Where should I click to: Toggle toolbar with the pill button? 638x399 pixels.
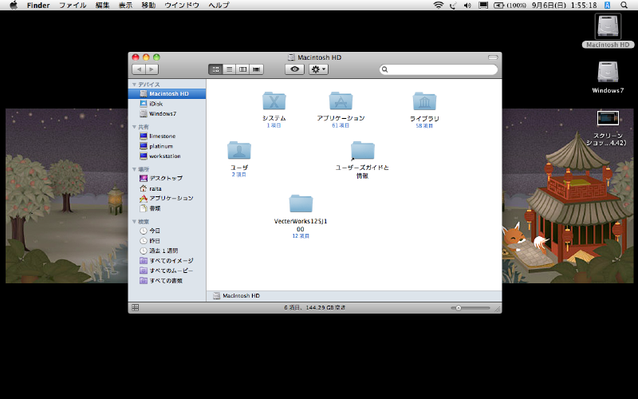[493, 57]
